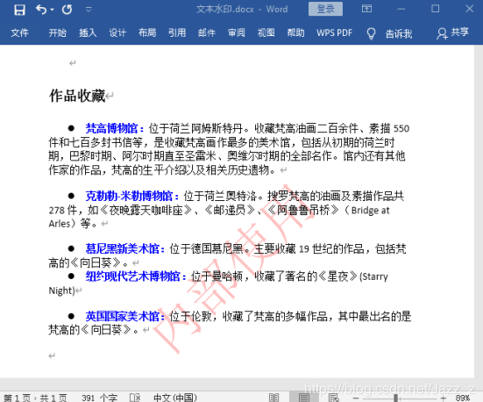
Task: Switch to Web Layout view icon
Action: pos(333,398)
